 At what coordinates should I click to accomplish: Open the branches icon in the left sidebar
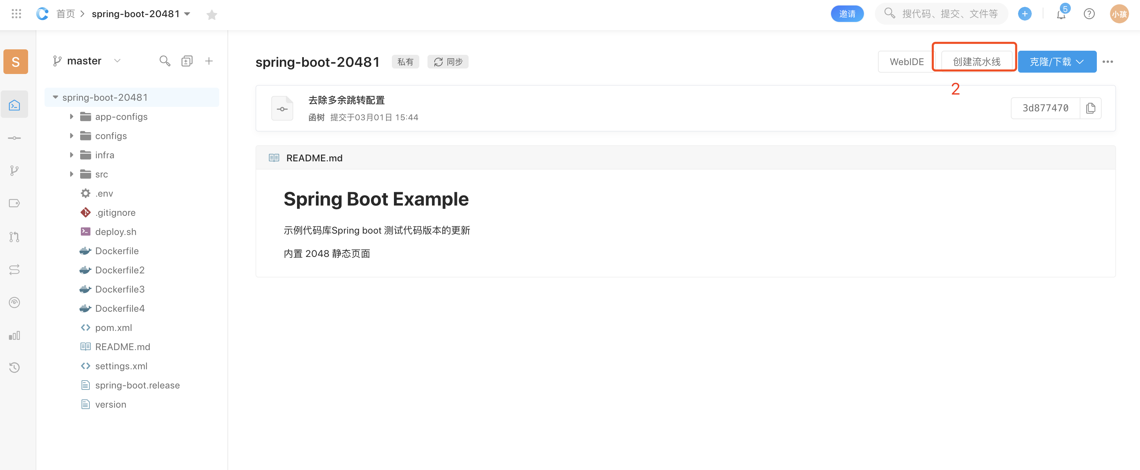click(x=14, y=170)
